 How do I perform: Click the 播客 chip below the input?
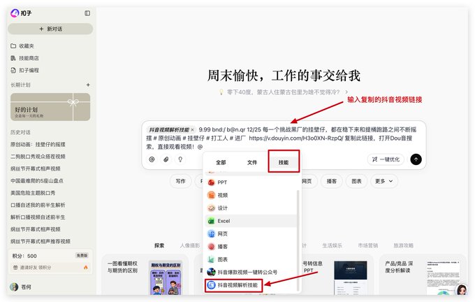click(x=331, y=181)
